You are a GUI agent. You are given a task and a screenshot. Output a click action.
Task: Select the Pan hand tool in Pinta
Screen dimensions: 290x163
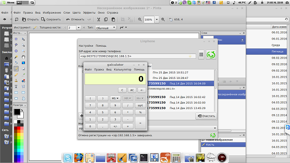(x=23, y=57)
